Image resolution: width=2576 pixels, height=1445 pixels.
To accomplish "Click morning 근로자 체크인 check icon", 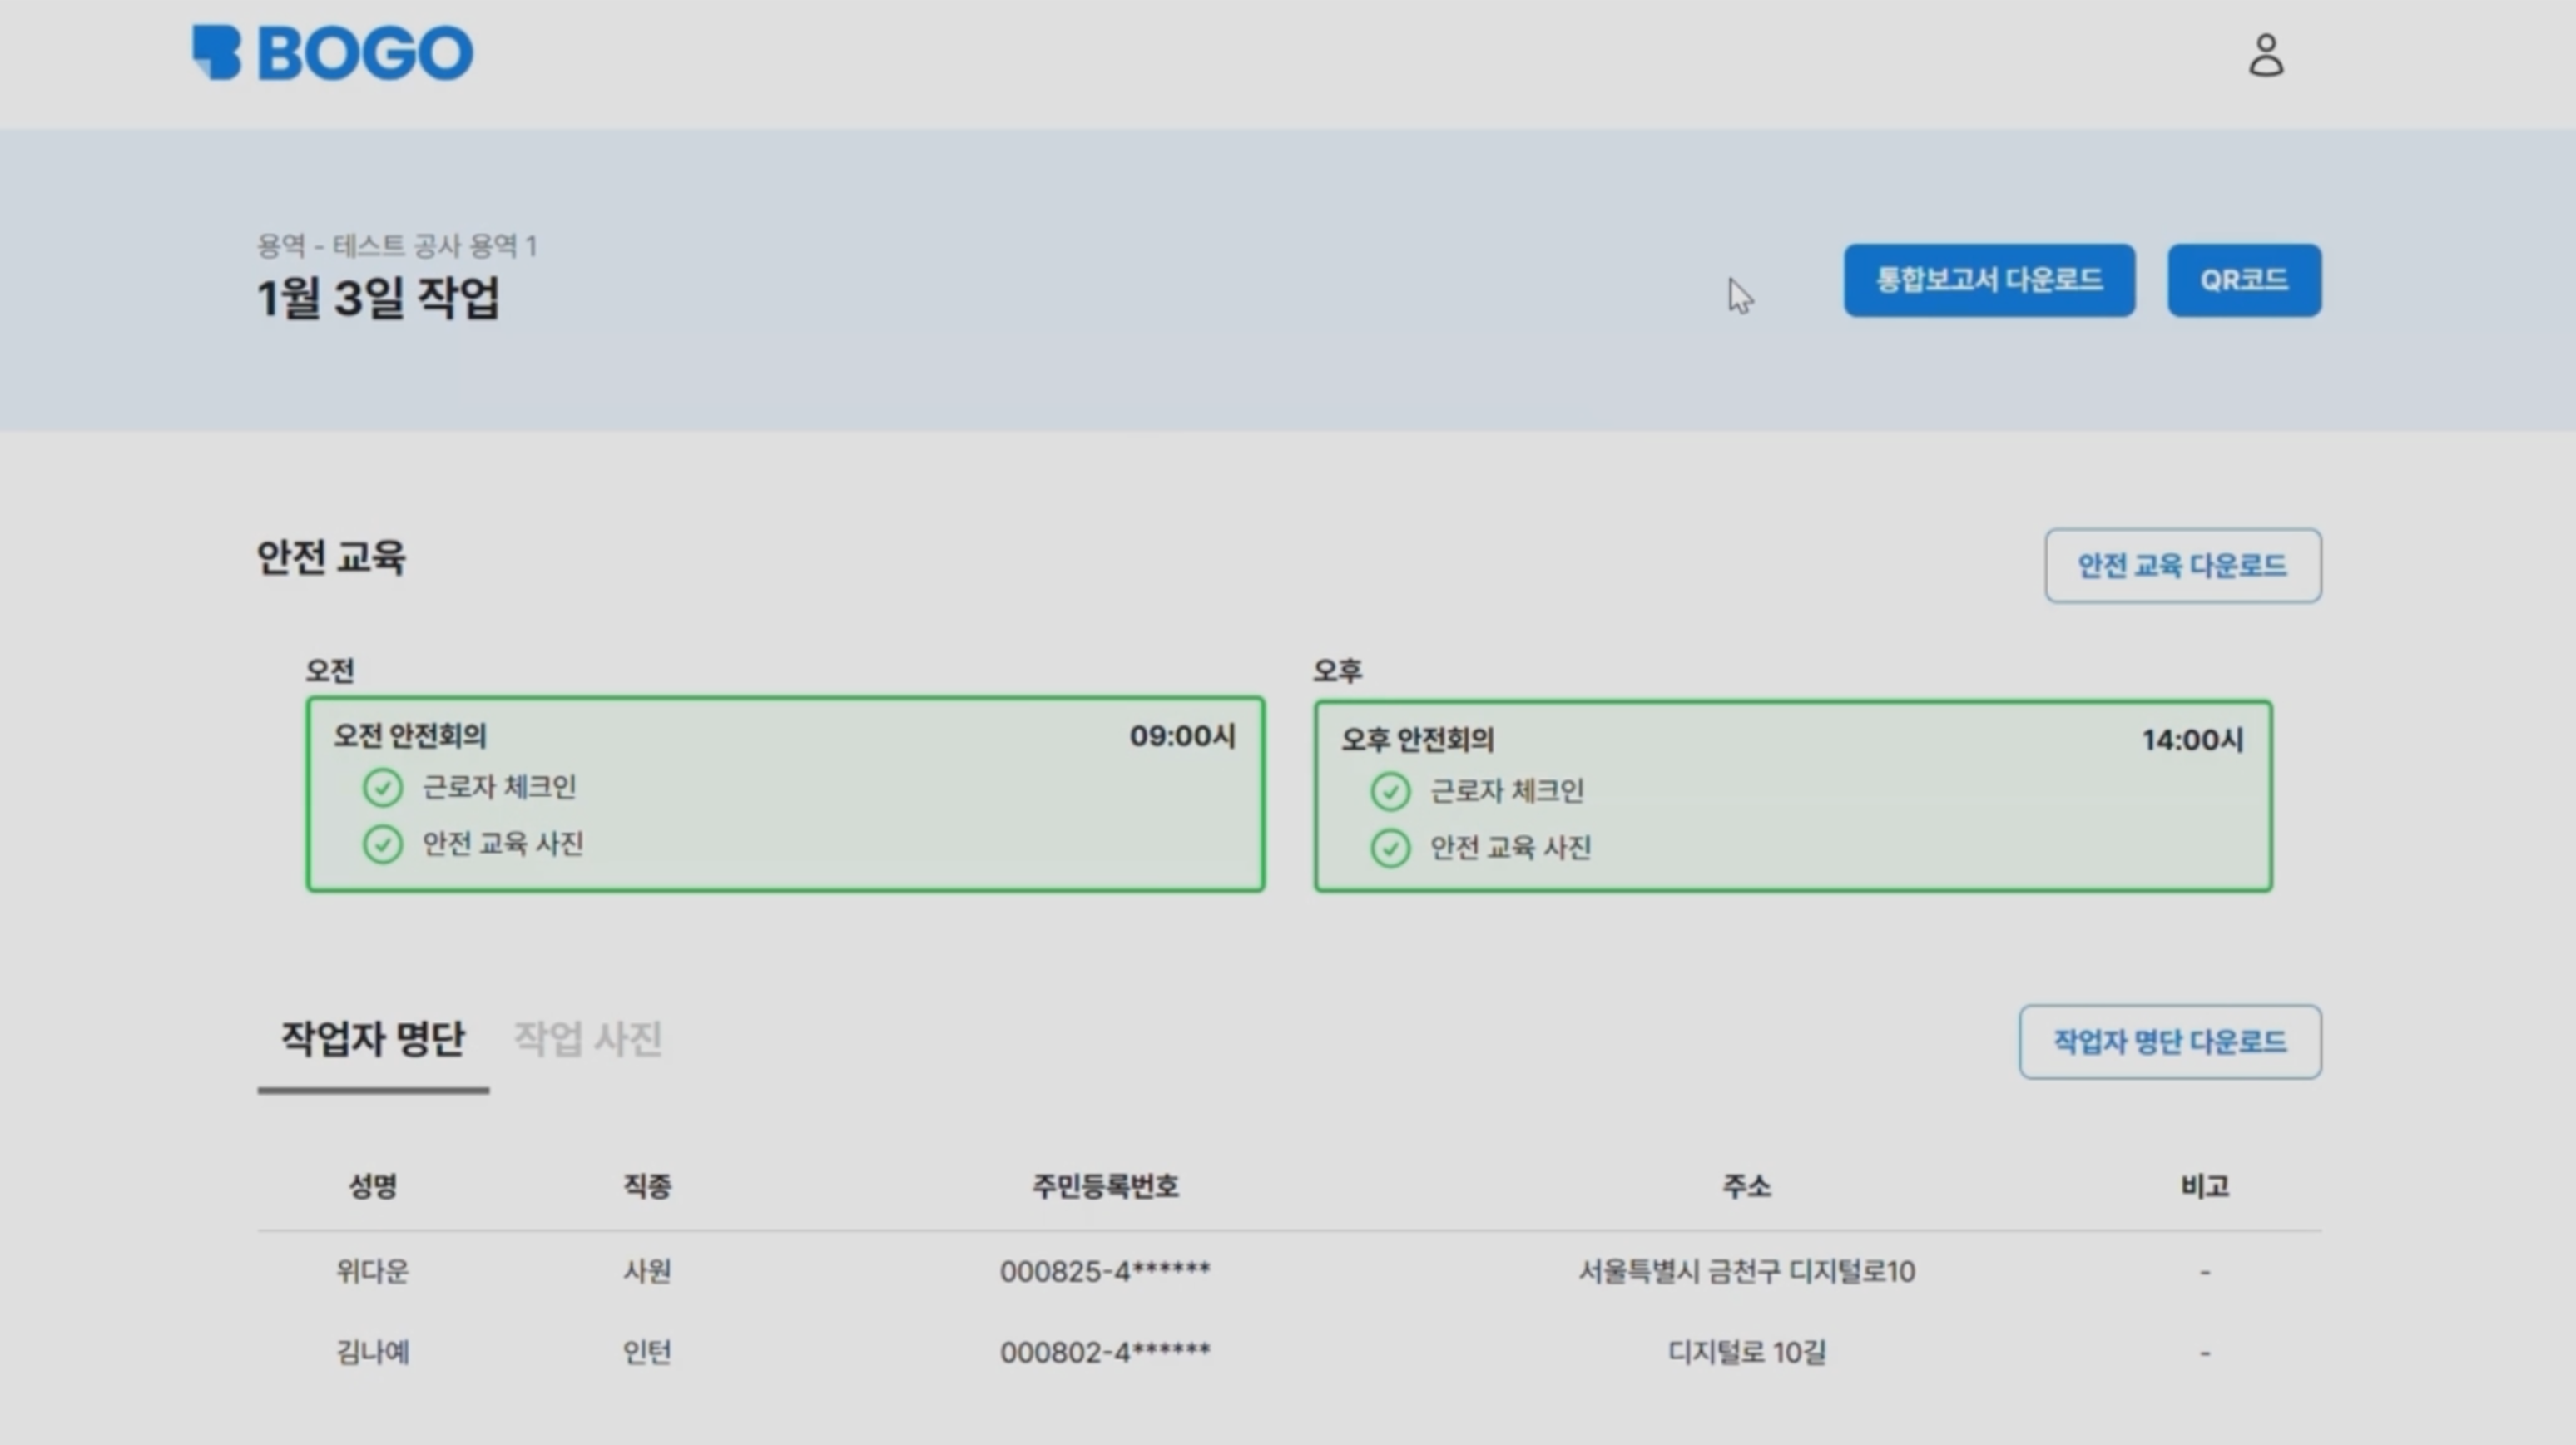I will coord(382,788).
